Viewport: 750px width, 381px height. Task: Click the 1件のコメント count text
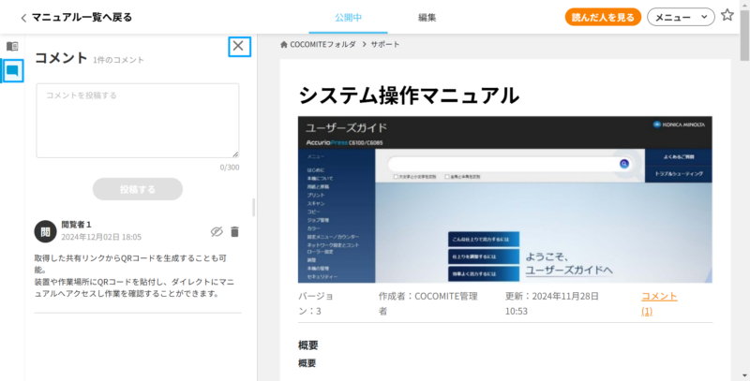pos(118,60)
